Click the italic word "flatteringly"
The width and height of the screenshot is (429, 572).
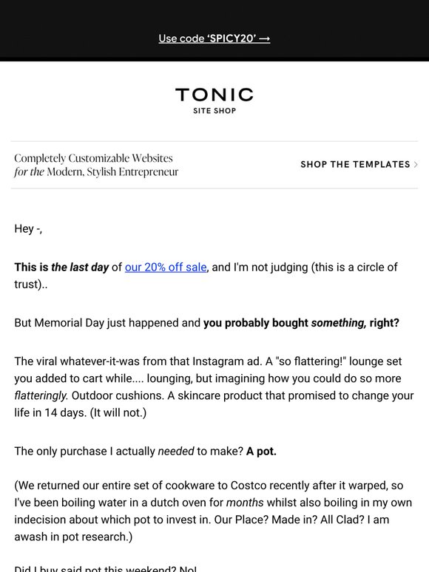(x=41, y=395)
